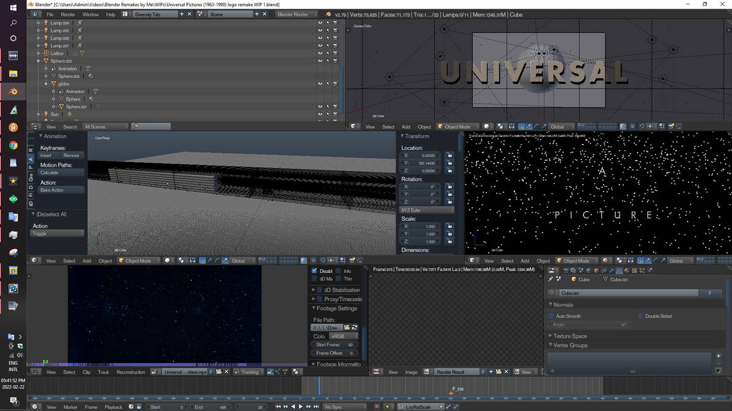Open the Render menu in the top bar
This screenshot has height=411, width=732.
click(x=68, y=13)
